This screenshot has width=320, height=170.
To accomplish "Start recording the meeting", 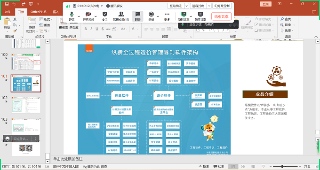I will (x=151, y=16).
